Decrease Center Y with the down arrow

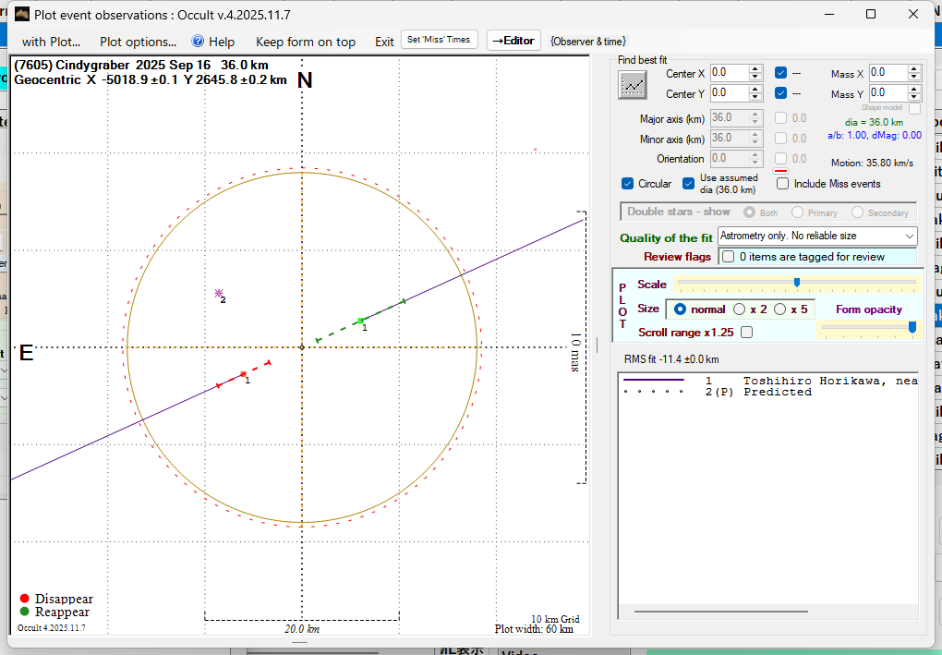coord(755,97)
